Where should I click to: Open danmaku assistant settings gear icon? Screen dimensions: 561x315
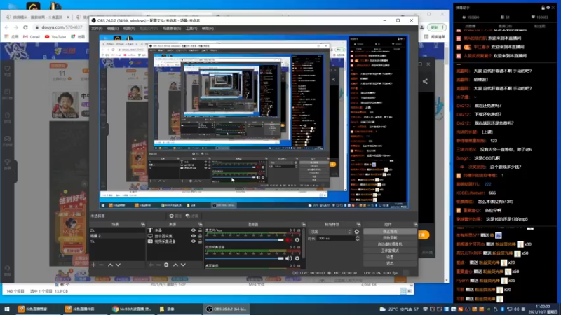[x=548, y=8]
